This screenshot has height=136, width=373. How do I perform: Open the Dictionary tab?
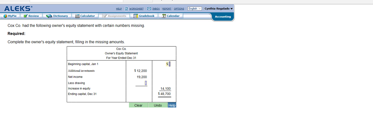57,16
